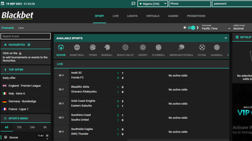Select the Tennis sport icon
252x141 pixels.
click(93, 48)
